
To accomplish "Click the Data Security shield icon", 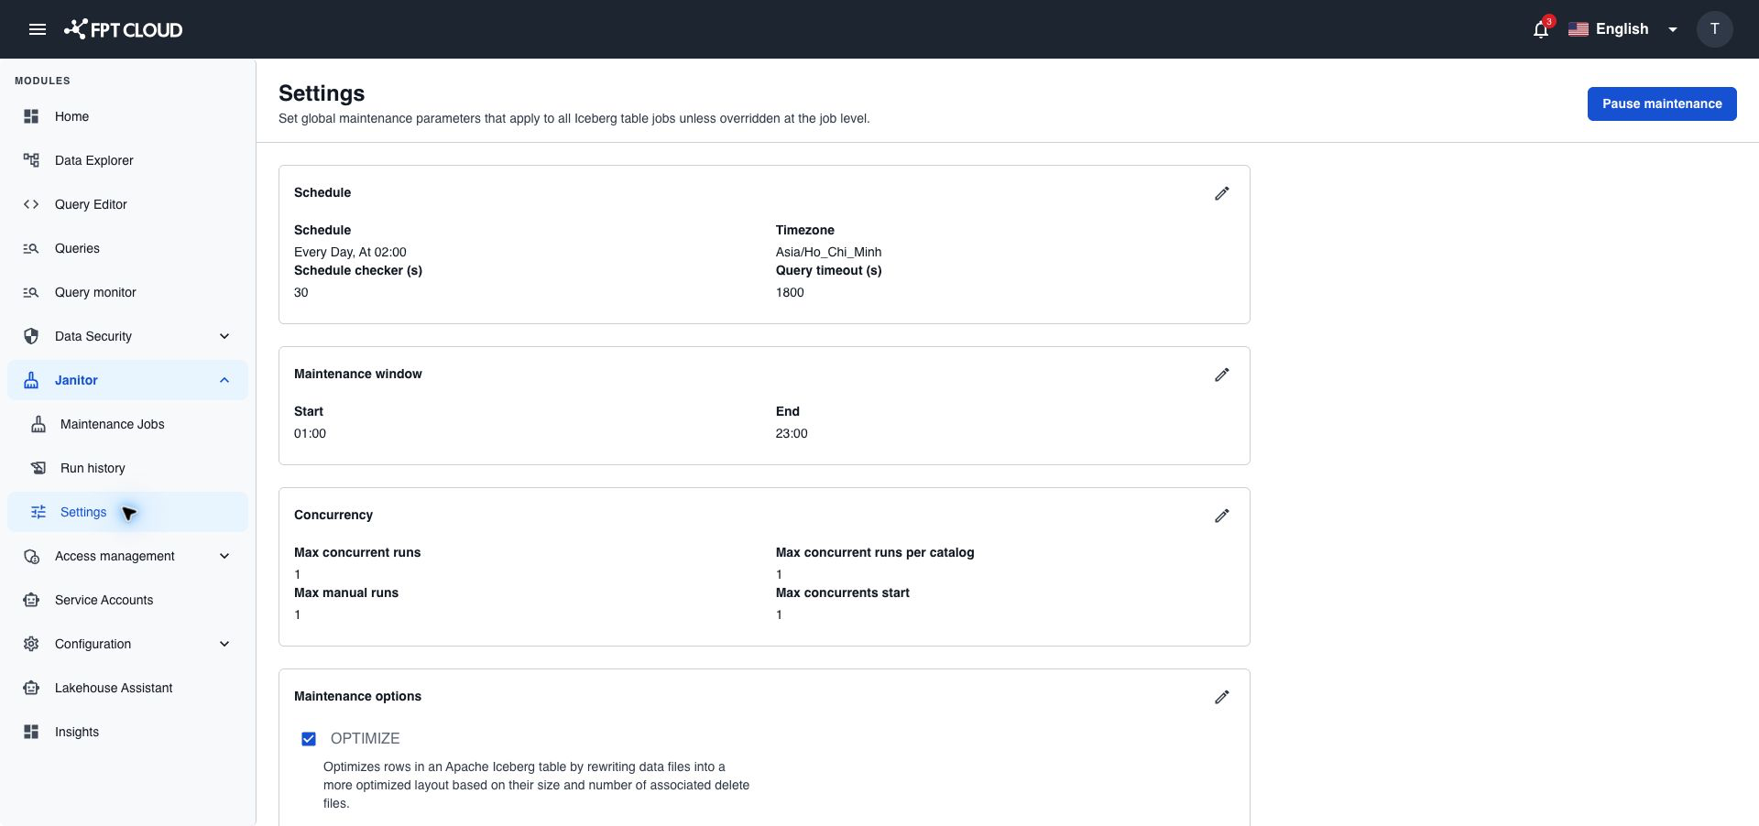I will click(x=31, y=336).
